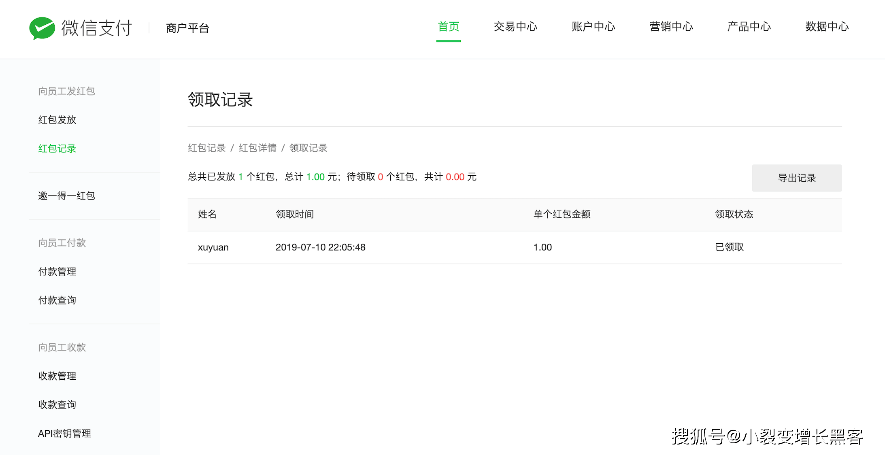Screen dimensions: 885x455
Task: Select 红包记录 in the sidebar
Action: pos(57,149)
